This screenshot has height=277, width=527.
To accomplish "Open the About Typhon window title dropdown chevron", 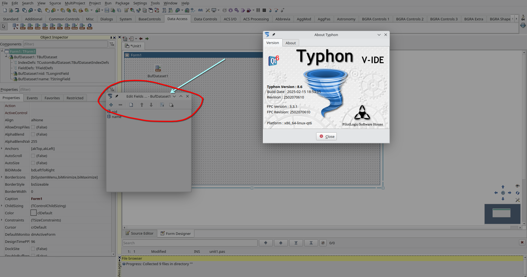I will tap(379, 35).
